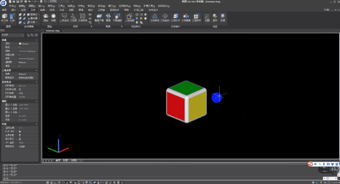340x184 pixels.
Task: Open the 外观 appearance dropdown
Action: point(327,10)
